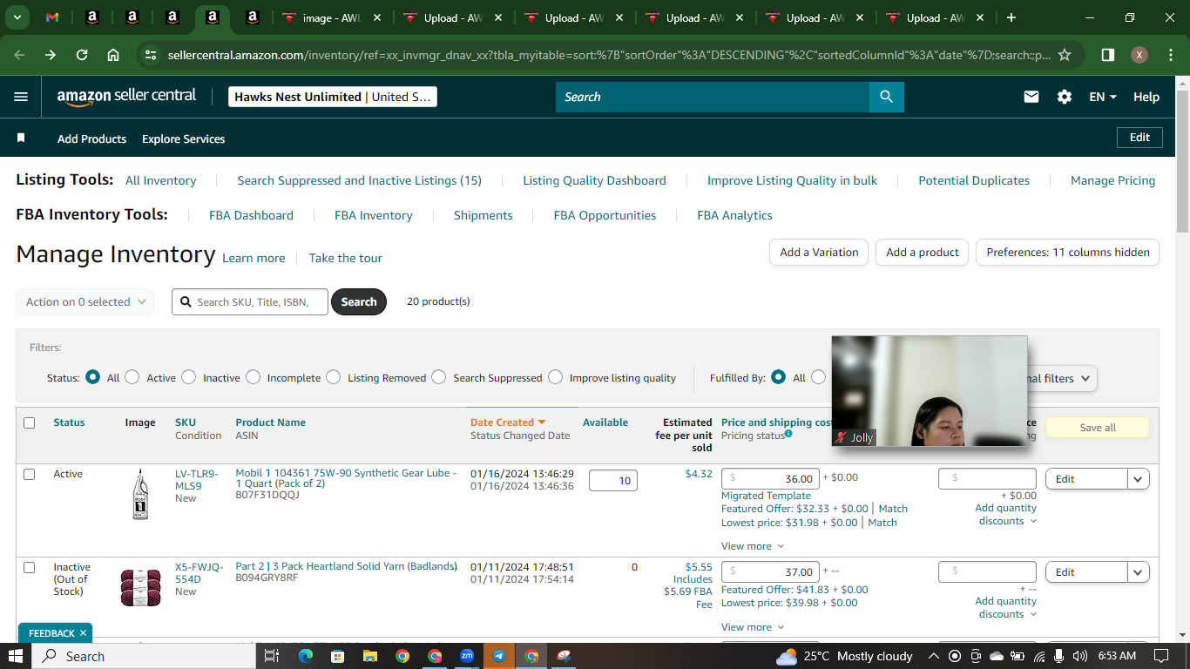Click the SKU search input field
Screen dimensions: 1190x669
[251, 301]
